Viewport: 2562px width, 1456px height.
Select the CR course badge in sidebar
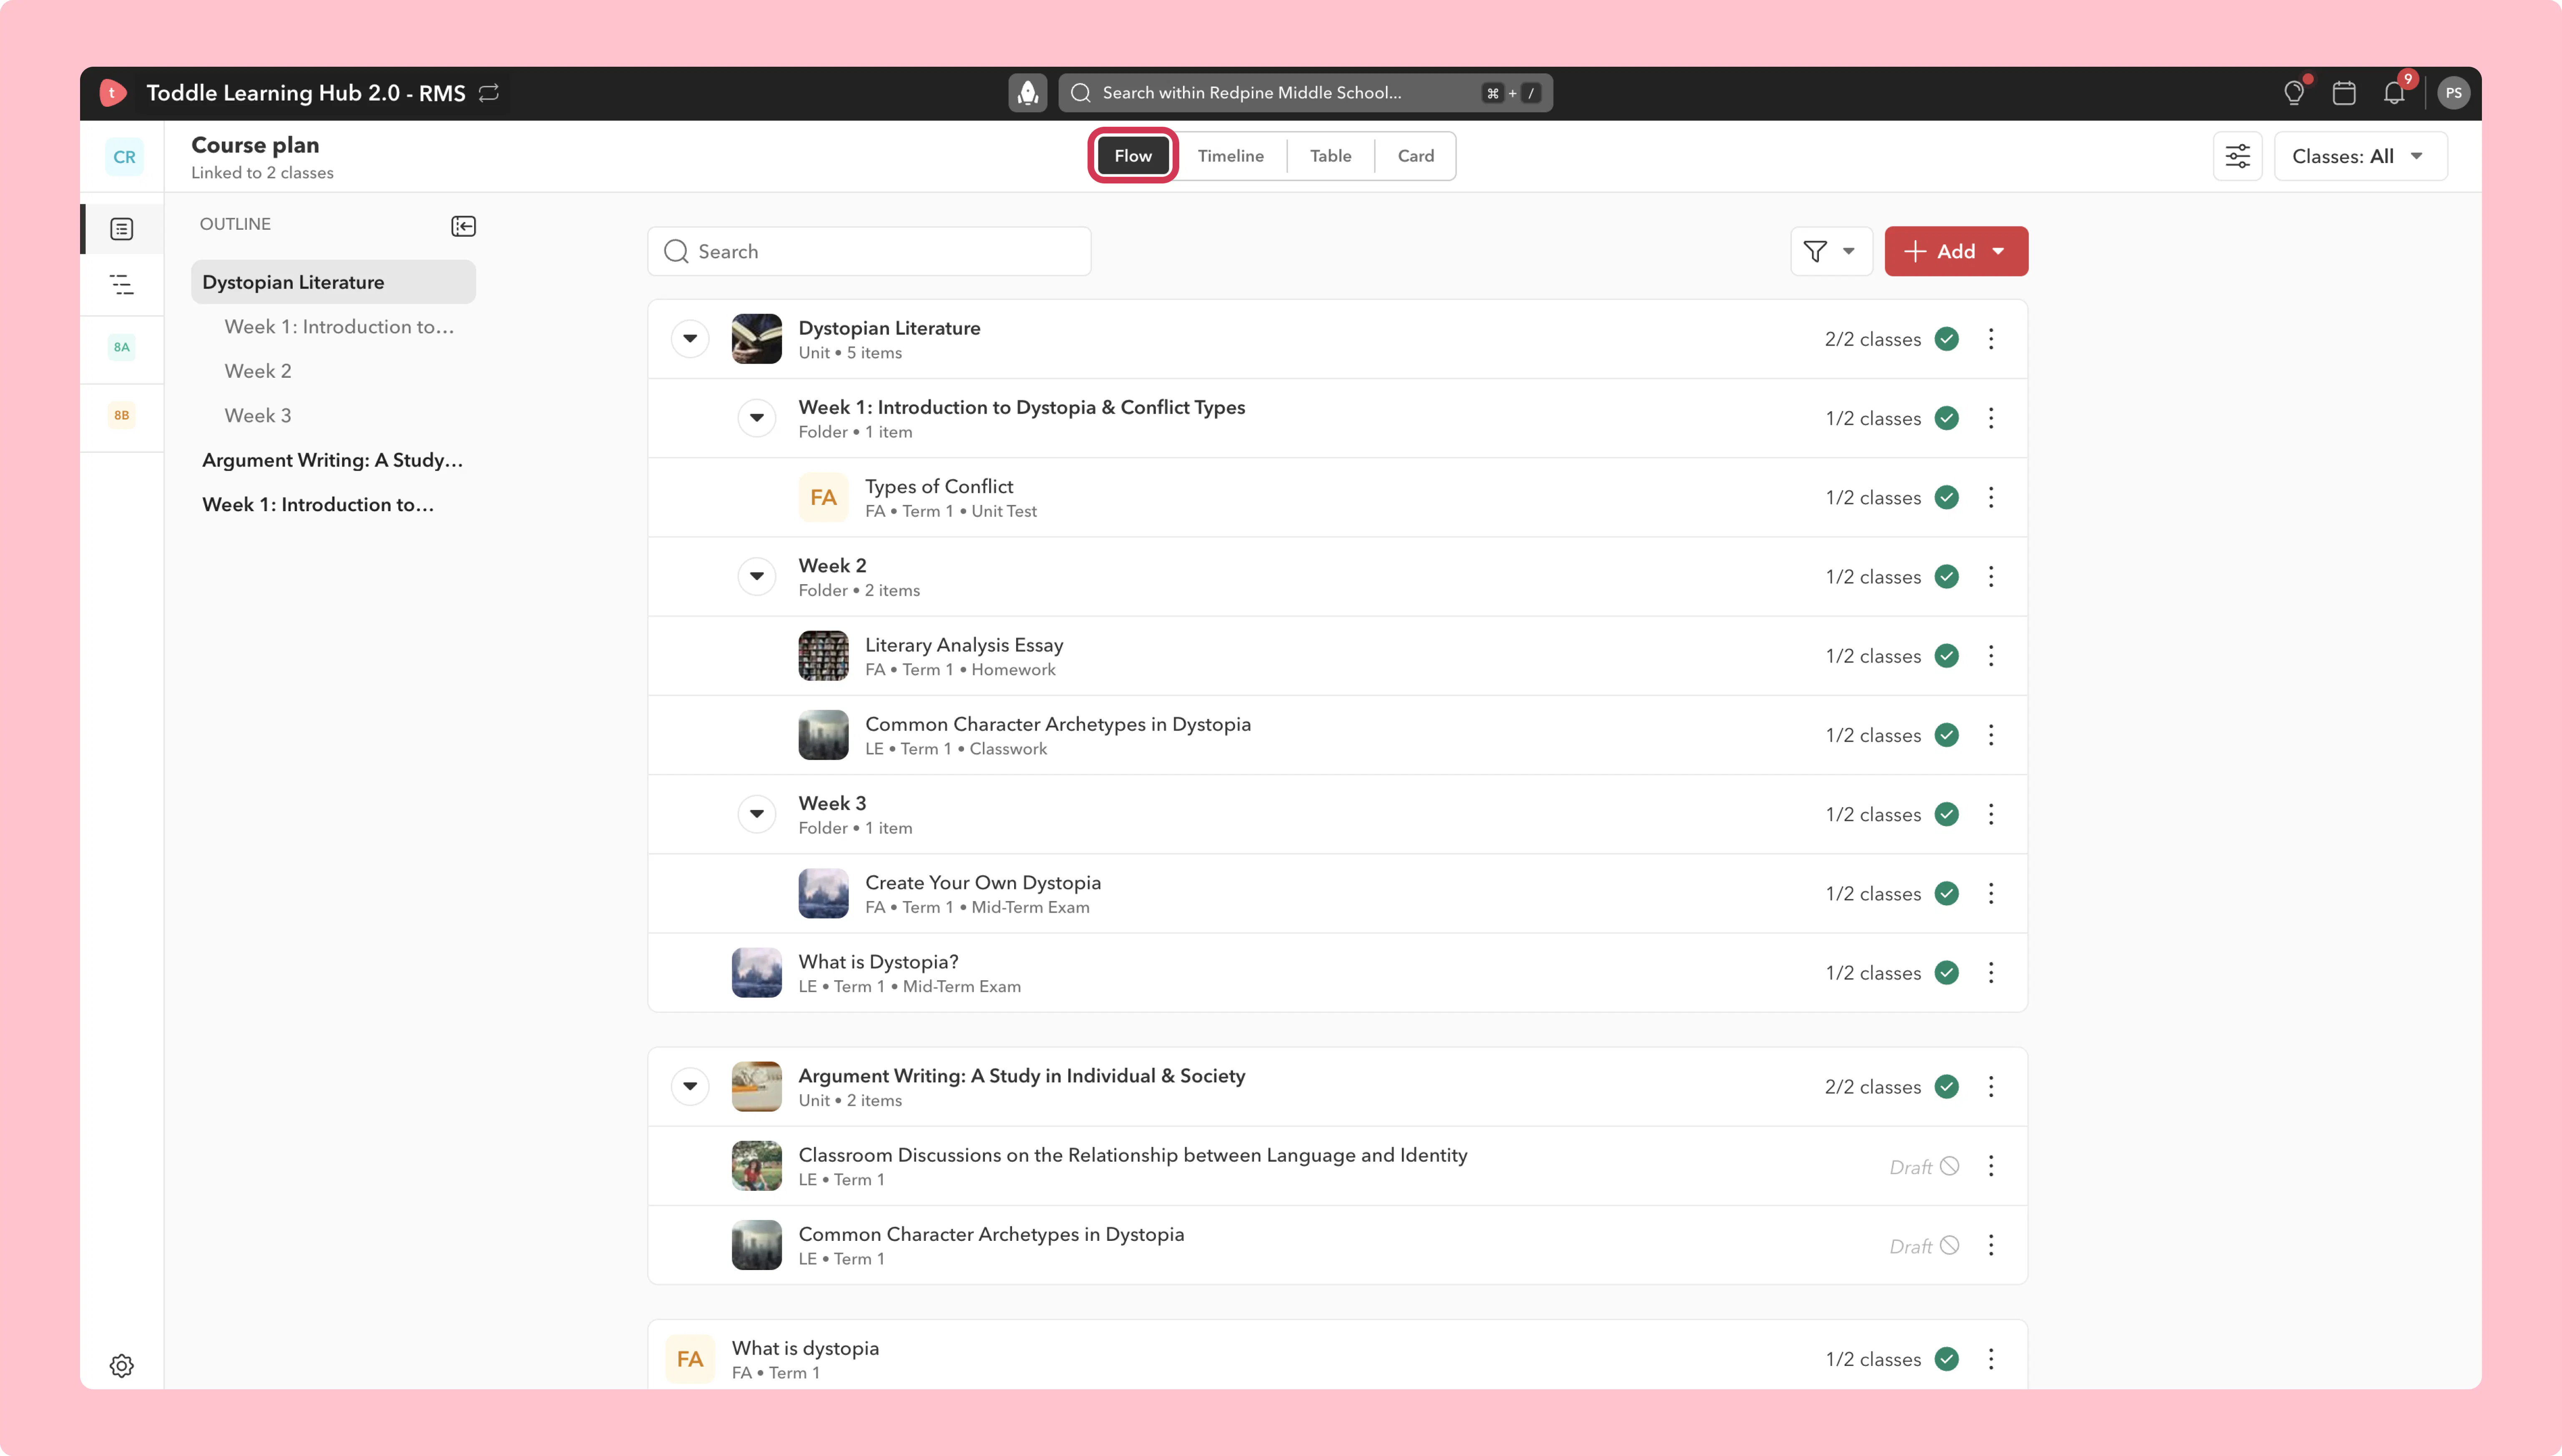coord(124,157)
